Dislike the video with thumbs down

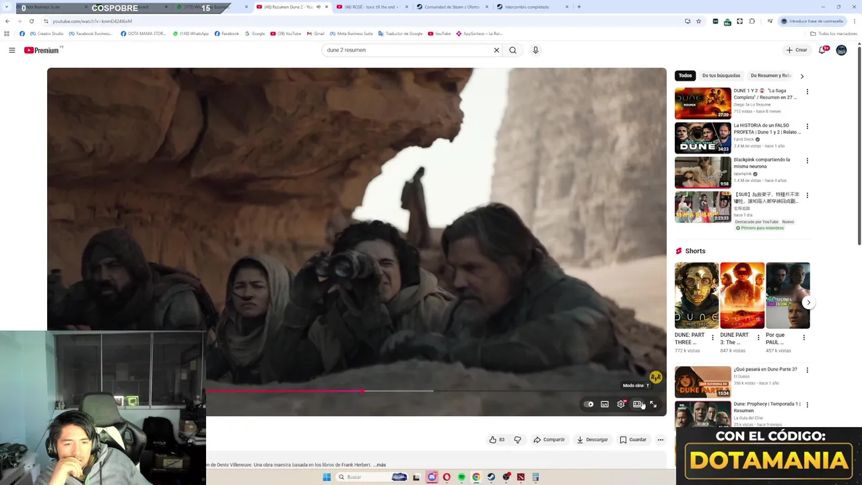click(517, 440)
